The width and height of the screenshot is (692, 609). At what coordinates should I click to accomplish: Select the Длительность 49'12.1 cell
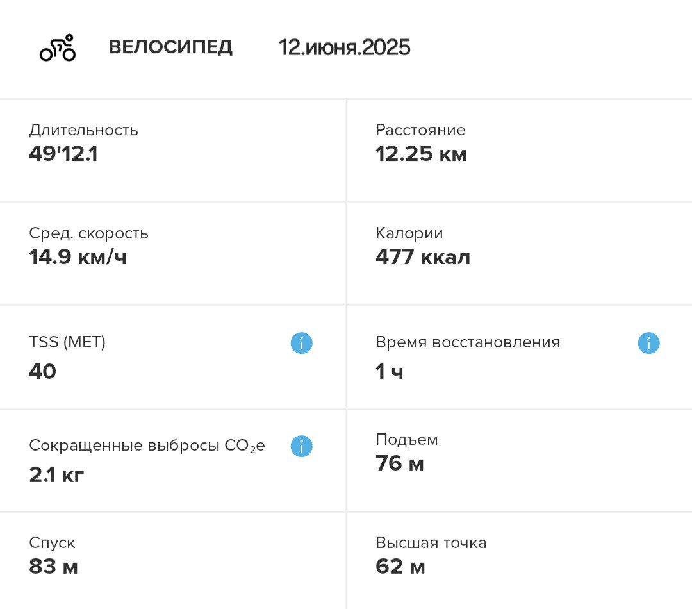(x=172, y=151)
